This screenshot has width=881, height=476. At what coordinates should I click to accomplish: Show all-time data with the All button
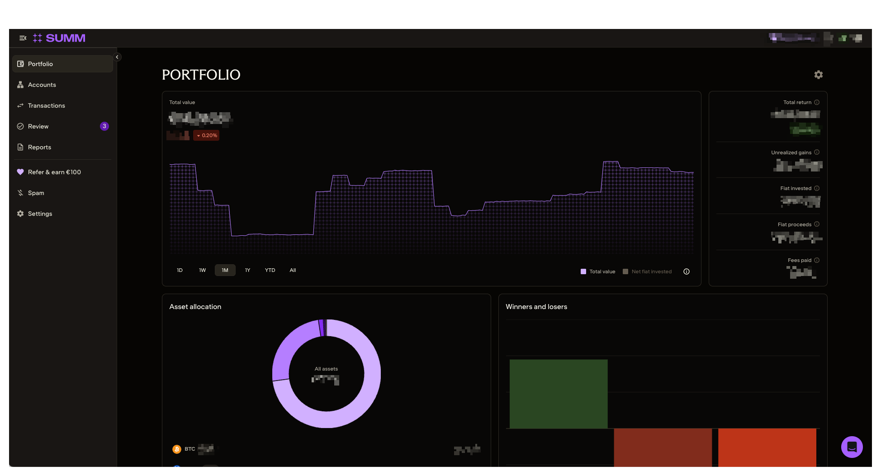(x=293, y=270)
